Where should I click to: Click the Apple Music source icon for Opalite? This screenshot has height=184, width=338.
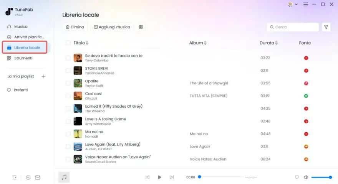point(306,83)
